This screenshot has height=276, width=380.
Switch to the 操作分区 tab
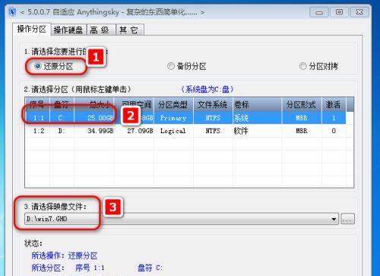click(32, 29)
